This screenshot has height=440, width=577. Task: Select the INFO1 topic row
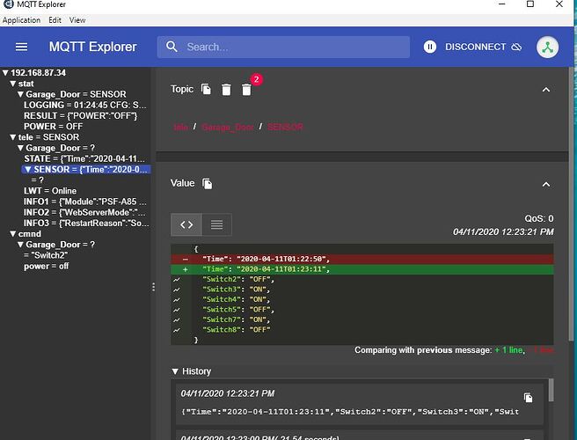point(85,202)
